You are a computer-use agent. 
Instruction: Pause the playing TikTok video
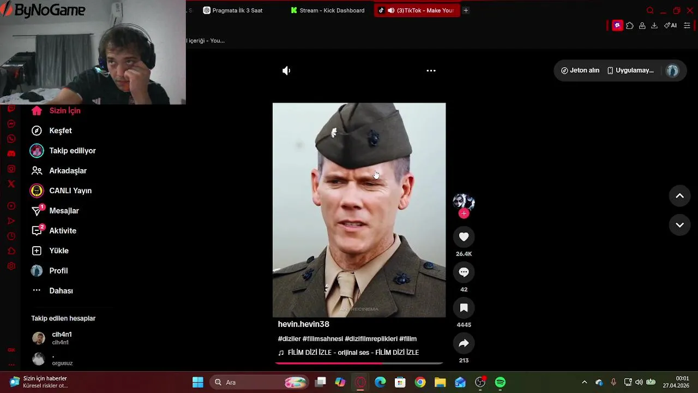click(x=359, y=210)
